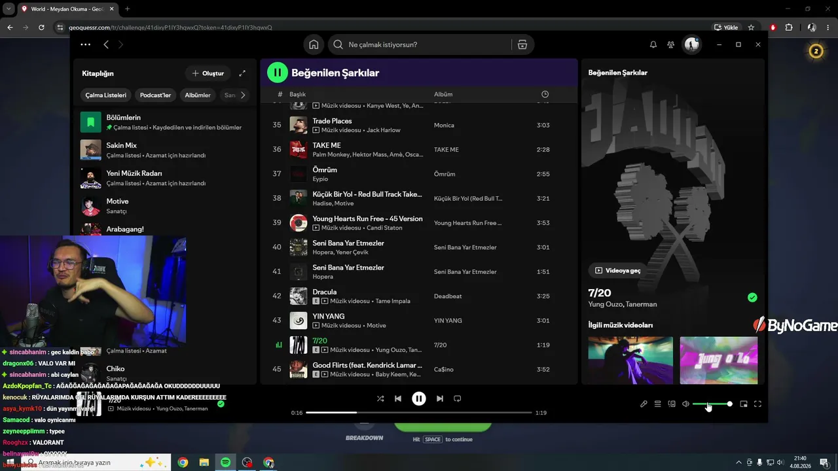Open Yung Ouzo, Tanerman artist link
Viewport: 838px width, 471px height.
(623, 304)
